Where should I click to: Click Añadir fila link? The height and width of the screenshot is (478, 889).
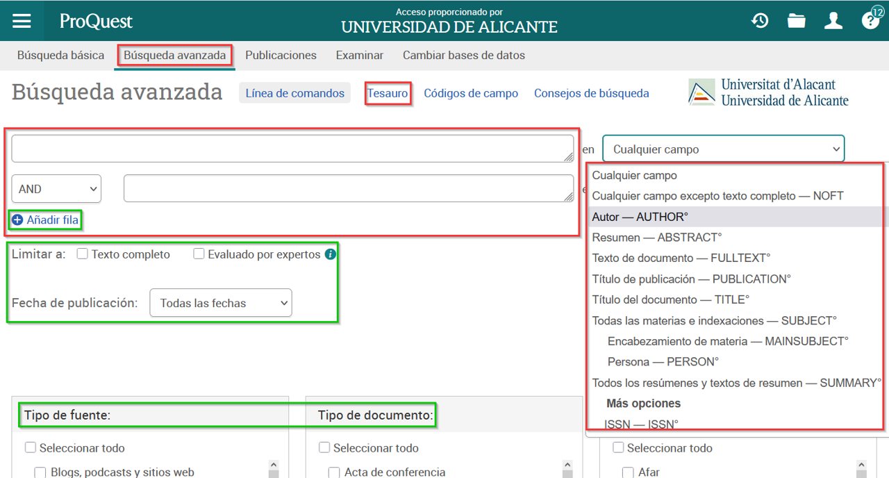click(53, 220)
